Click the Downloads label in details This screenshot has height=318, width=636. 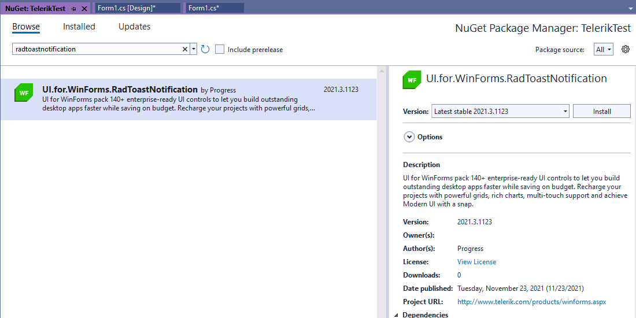click(421, 275)
